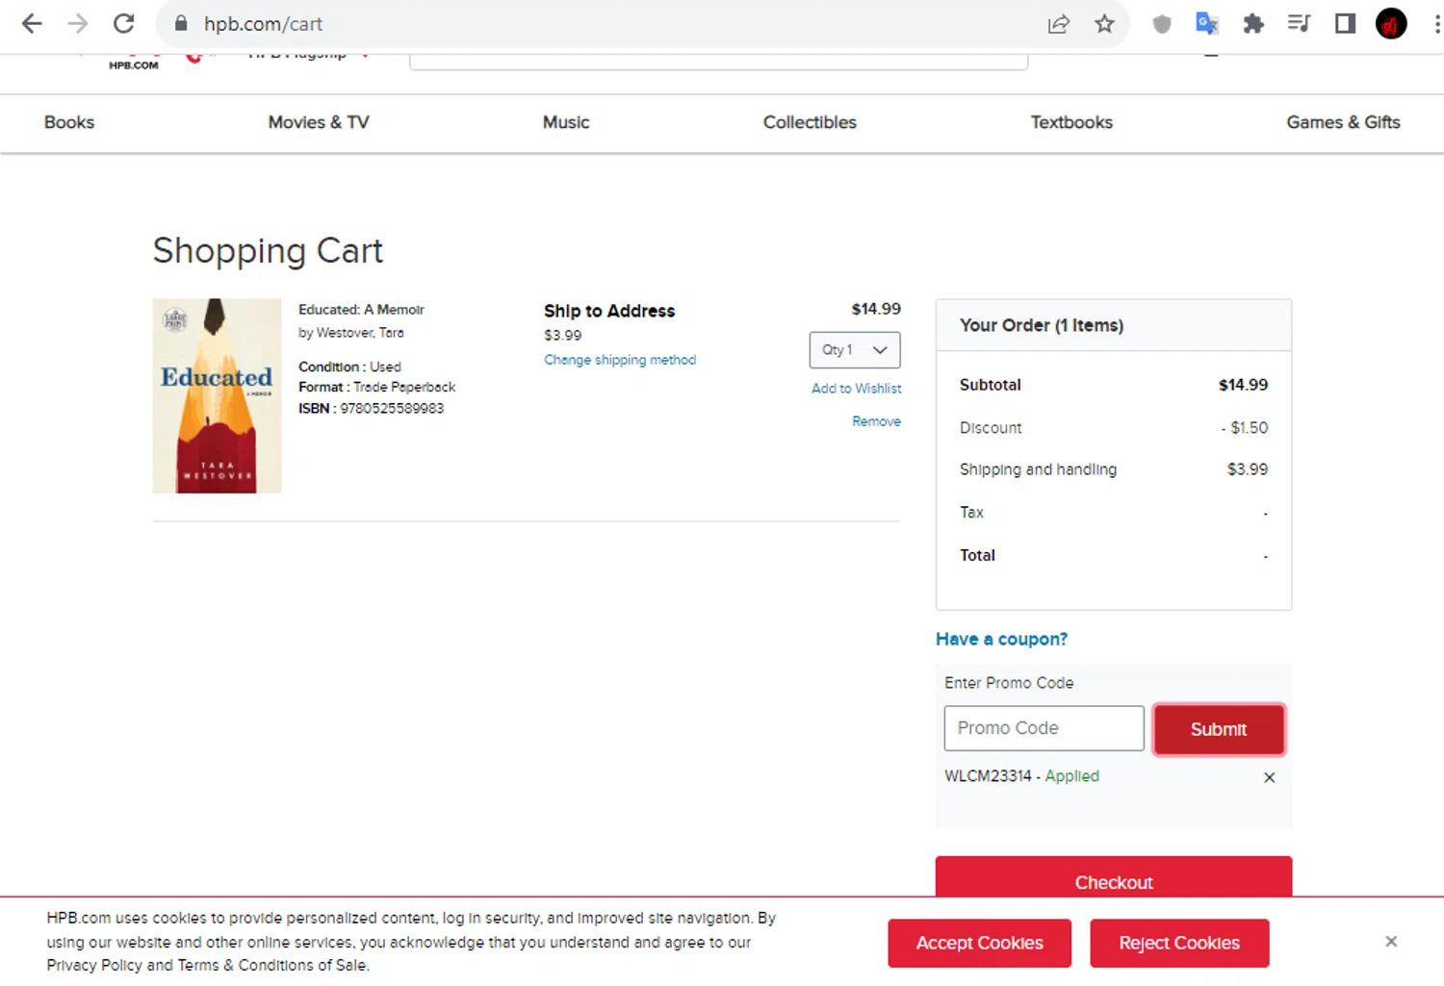
Task: Open the Books menu
Action: click(69, 122)
